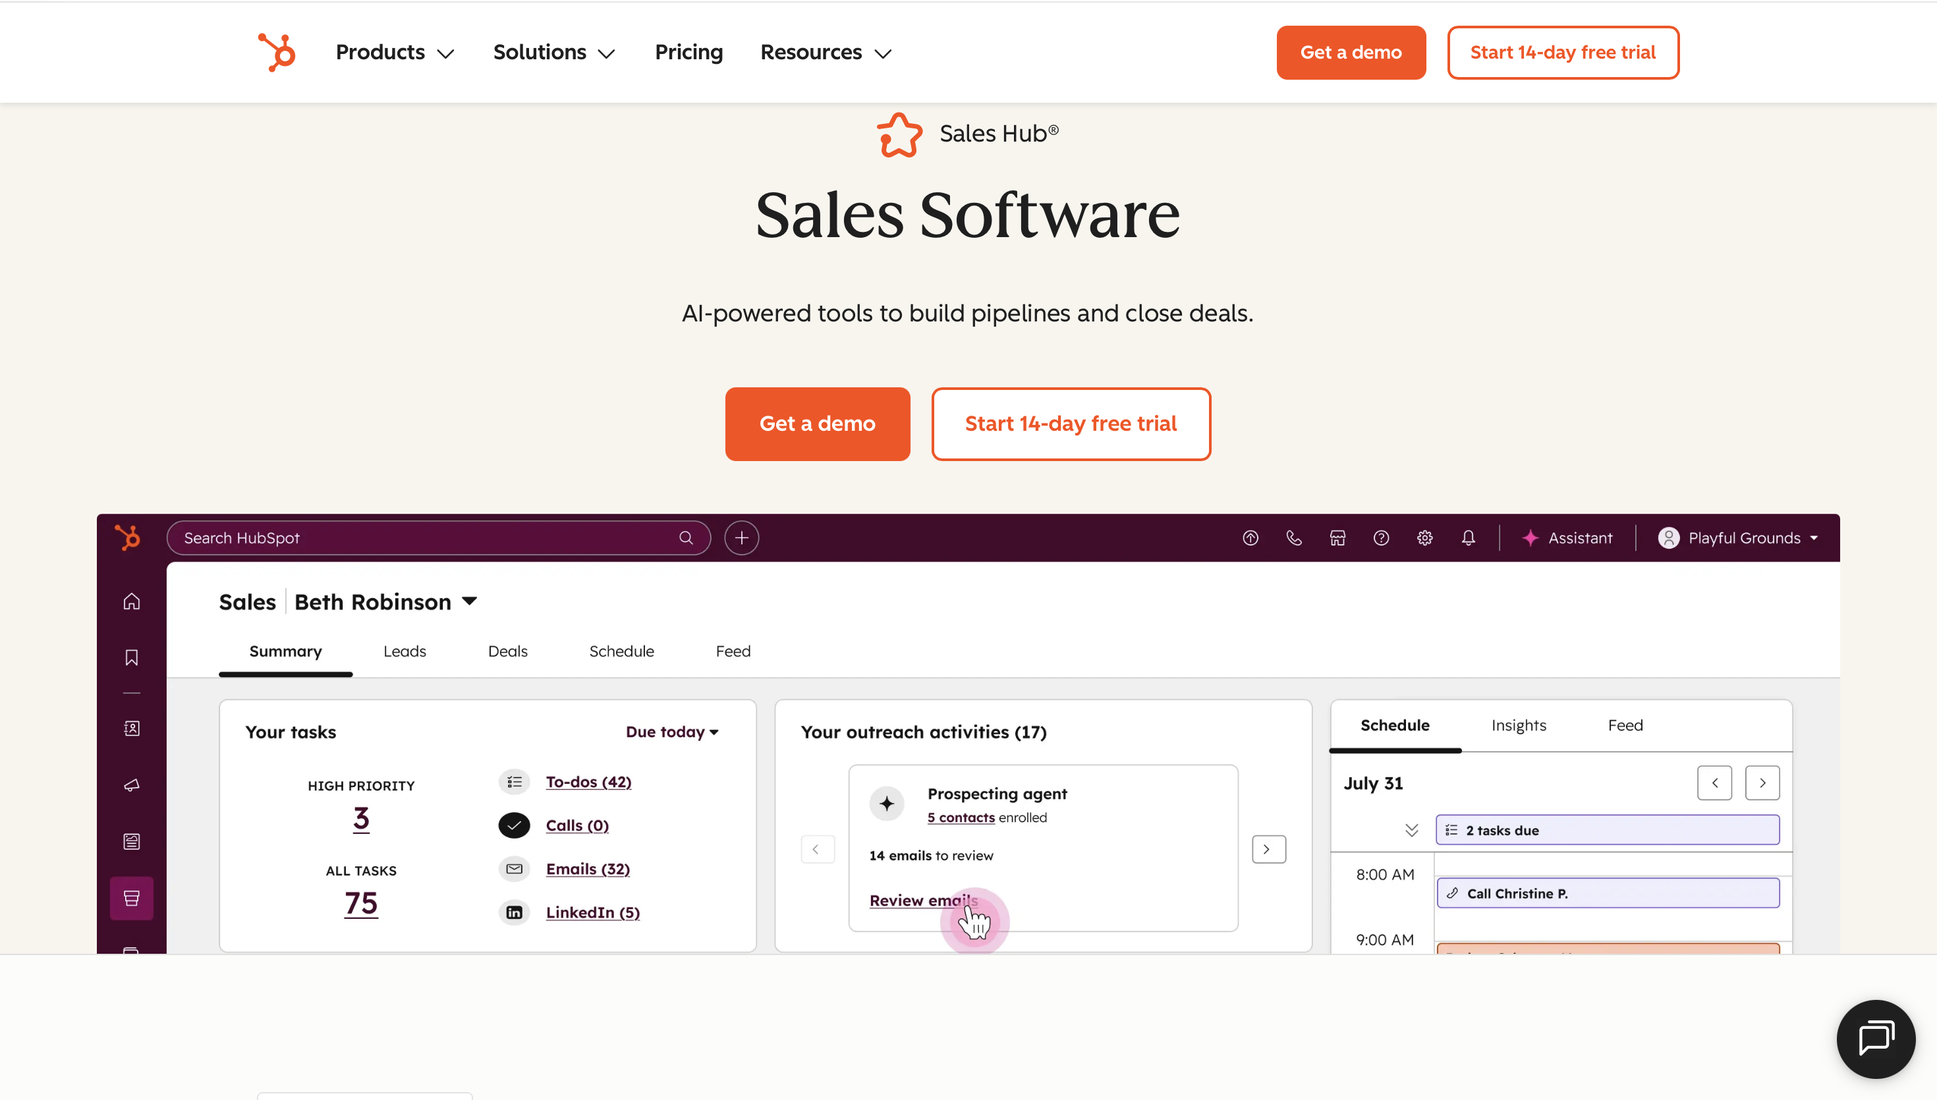Image resolution: width=1937 pixels, height=1100 pixels.
Task: Click the high priority count 3
Action: tap(361, 819)
